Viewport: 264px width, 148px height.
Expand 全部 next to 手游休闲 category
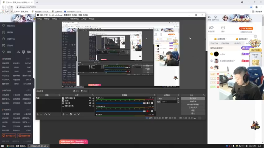click(28, 110)
